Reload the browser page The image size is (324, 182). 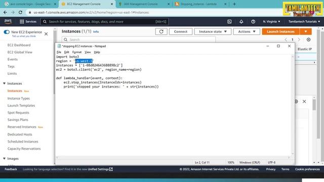[x=20, y=12]
